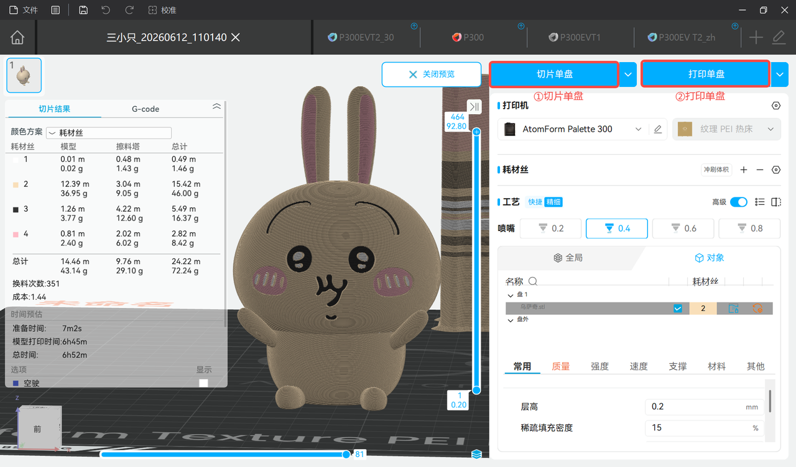Image resolution: width=796 pixels, height=467 pixels.
Task: Add a filament with the plus icon
Action: 744,170
